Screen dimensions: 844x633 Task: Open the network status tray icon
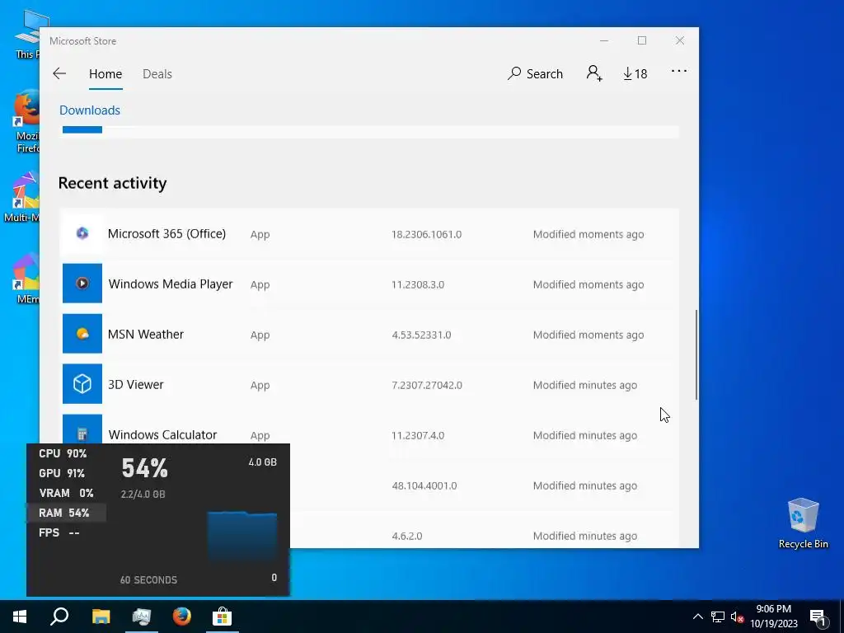718,617
